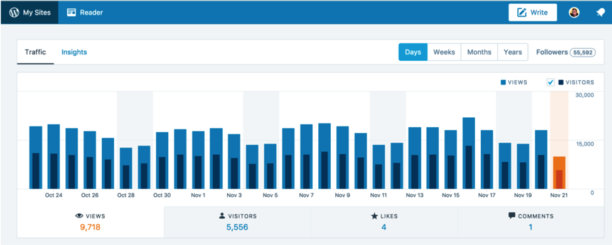
Task: Select the Days period
Action: coord(413,52)
